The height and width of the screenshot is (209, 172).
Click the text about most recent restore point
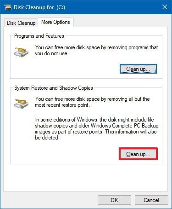92,102
